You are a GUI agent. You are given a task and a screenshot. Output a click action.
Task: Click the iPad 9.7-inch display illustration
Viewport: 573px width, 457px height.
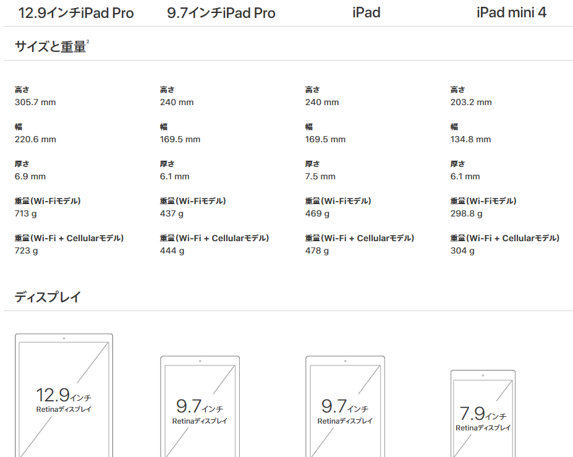click(x=346, y=406)
